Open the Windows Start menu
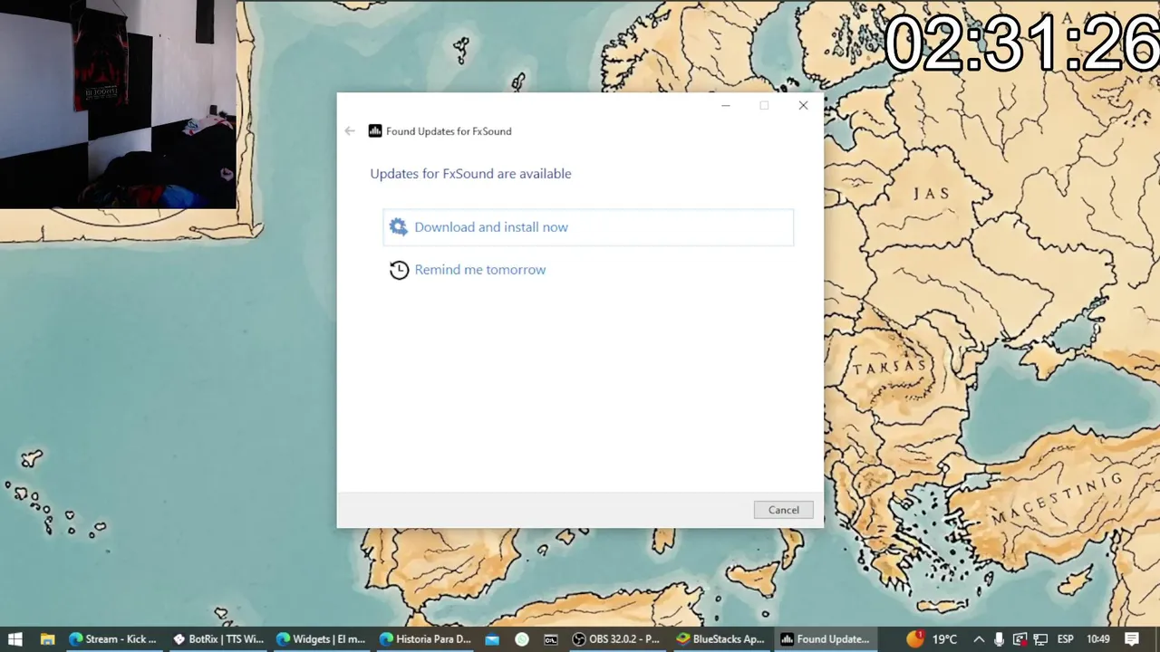Screen dimensions: 1160x652 coord(15,638)
